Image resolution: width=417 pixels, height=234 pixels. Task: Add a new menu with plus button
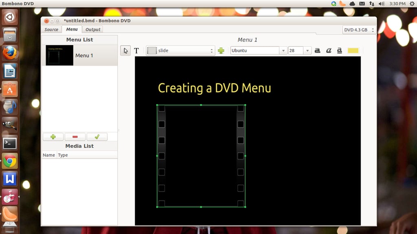[x=53, y=137]
